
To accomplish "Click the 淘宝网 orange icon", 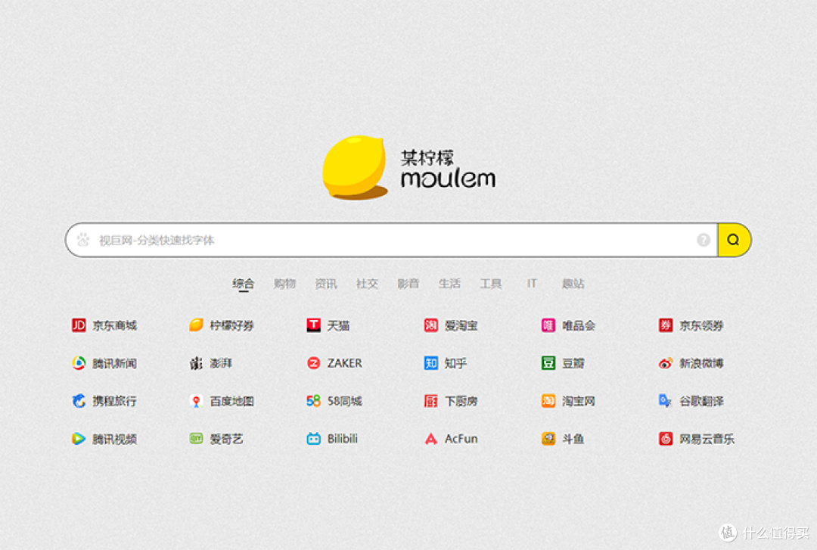I will pos(548,401).
